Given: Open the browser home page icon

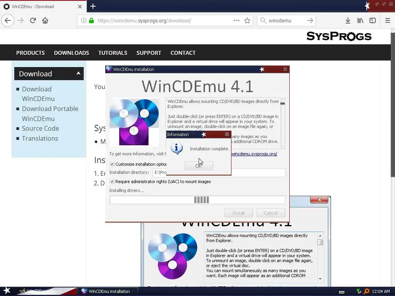Looking at the screenshot, I should point(45,20).
